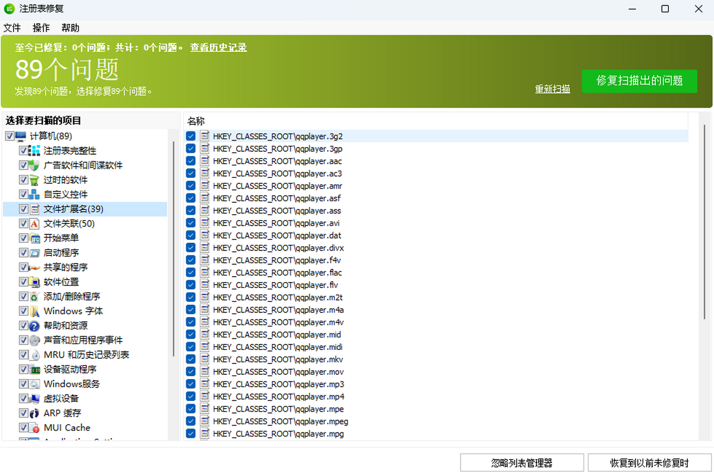Viewport: 714px width, 476px height.
Task: Open the 文件 menu
Action: 12,27
